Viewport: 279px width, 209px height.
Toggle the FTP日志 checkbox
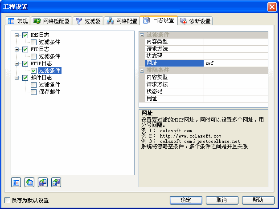pyautogui.click(x=25, y=49)
